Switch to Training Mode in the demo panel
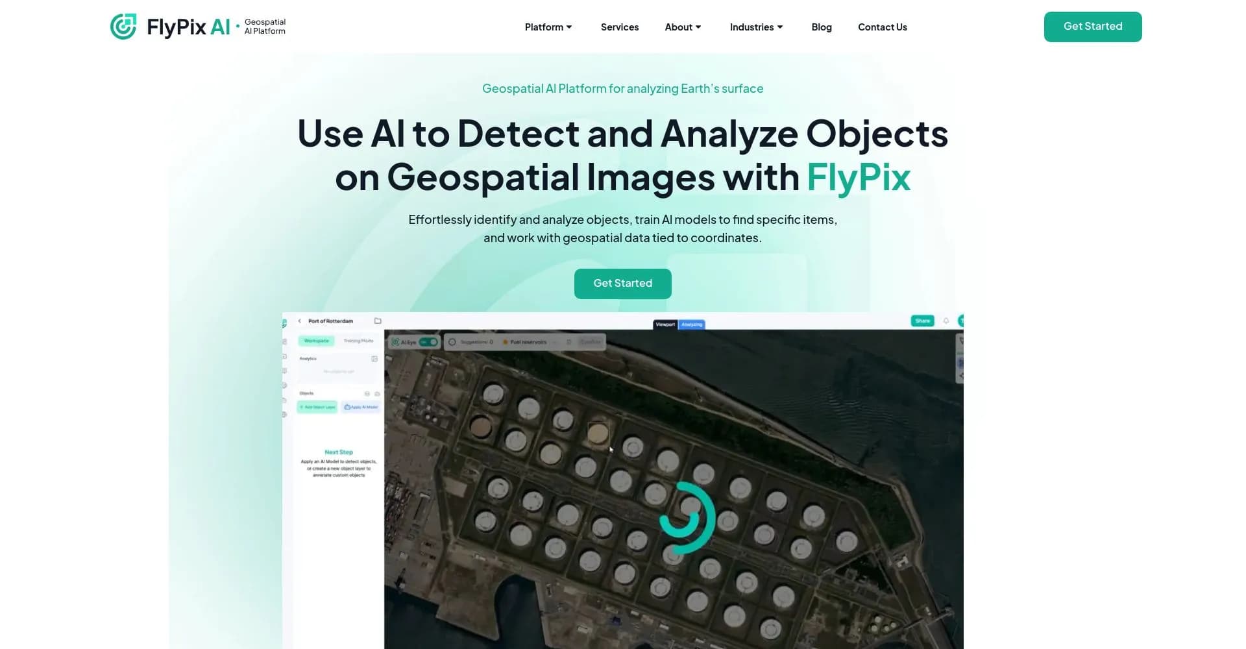This screenshot has width=1246, height=649. click(x=358, y=341)
